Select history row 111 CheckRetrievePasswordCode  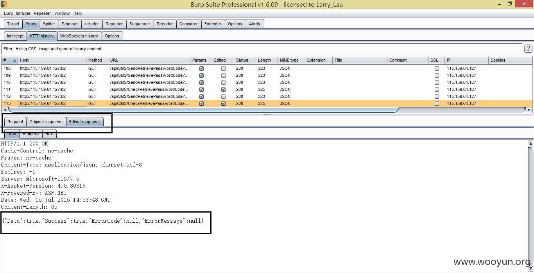point(267,89)
